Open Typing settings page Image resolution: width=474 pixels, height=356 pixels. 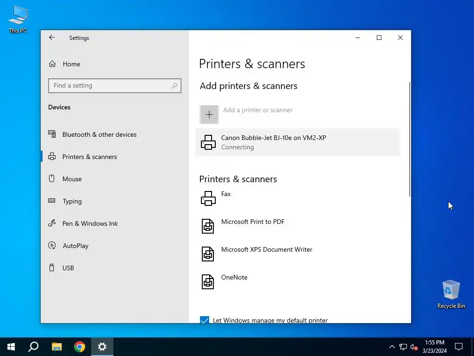pos(115,201)
